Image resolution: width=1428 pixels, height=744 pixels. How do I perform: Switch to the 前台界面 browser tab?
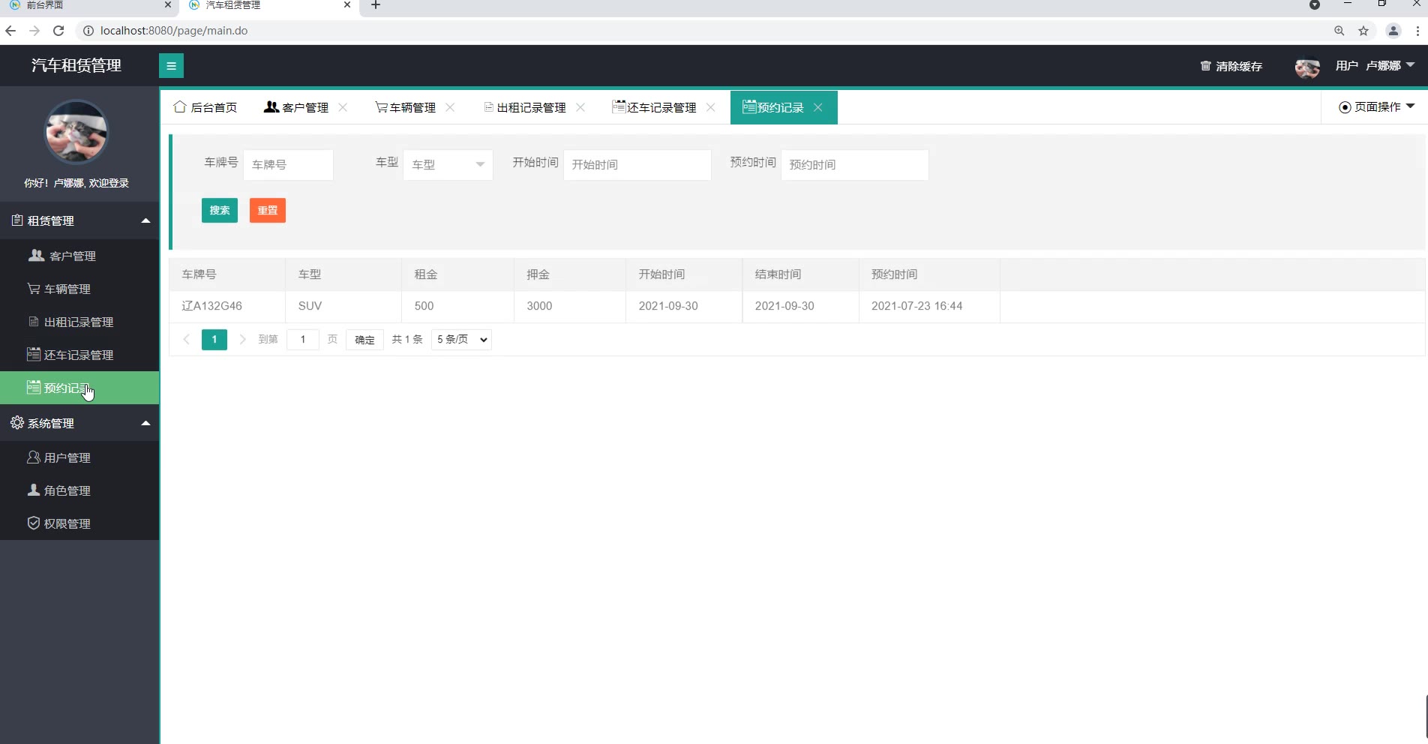point(90,5)
